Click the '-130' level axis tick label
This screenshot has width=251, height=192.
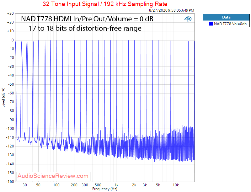(10, 155)
